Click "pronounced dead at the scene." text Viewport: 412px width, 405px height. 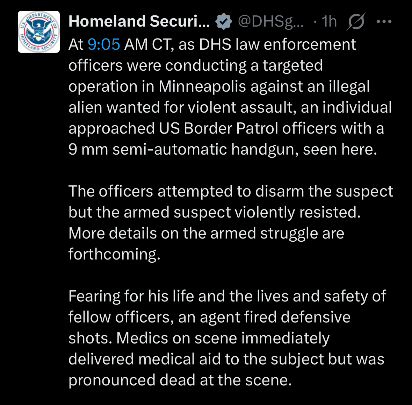(180, 380)
